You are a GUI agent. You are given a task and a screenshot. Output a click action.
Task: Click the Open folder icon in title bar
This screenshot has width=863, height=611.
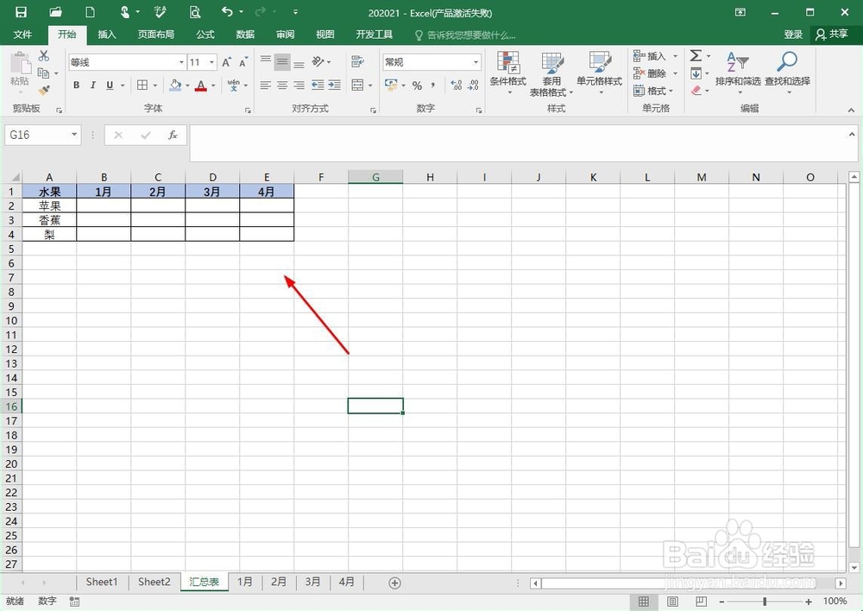[55, 11]
